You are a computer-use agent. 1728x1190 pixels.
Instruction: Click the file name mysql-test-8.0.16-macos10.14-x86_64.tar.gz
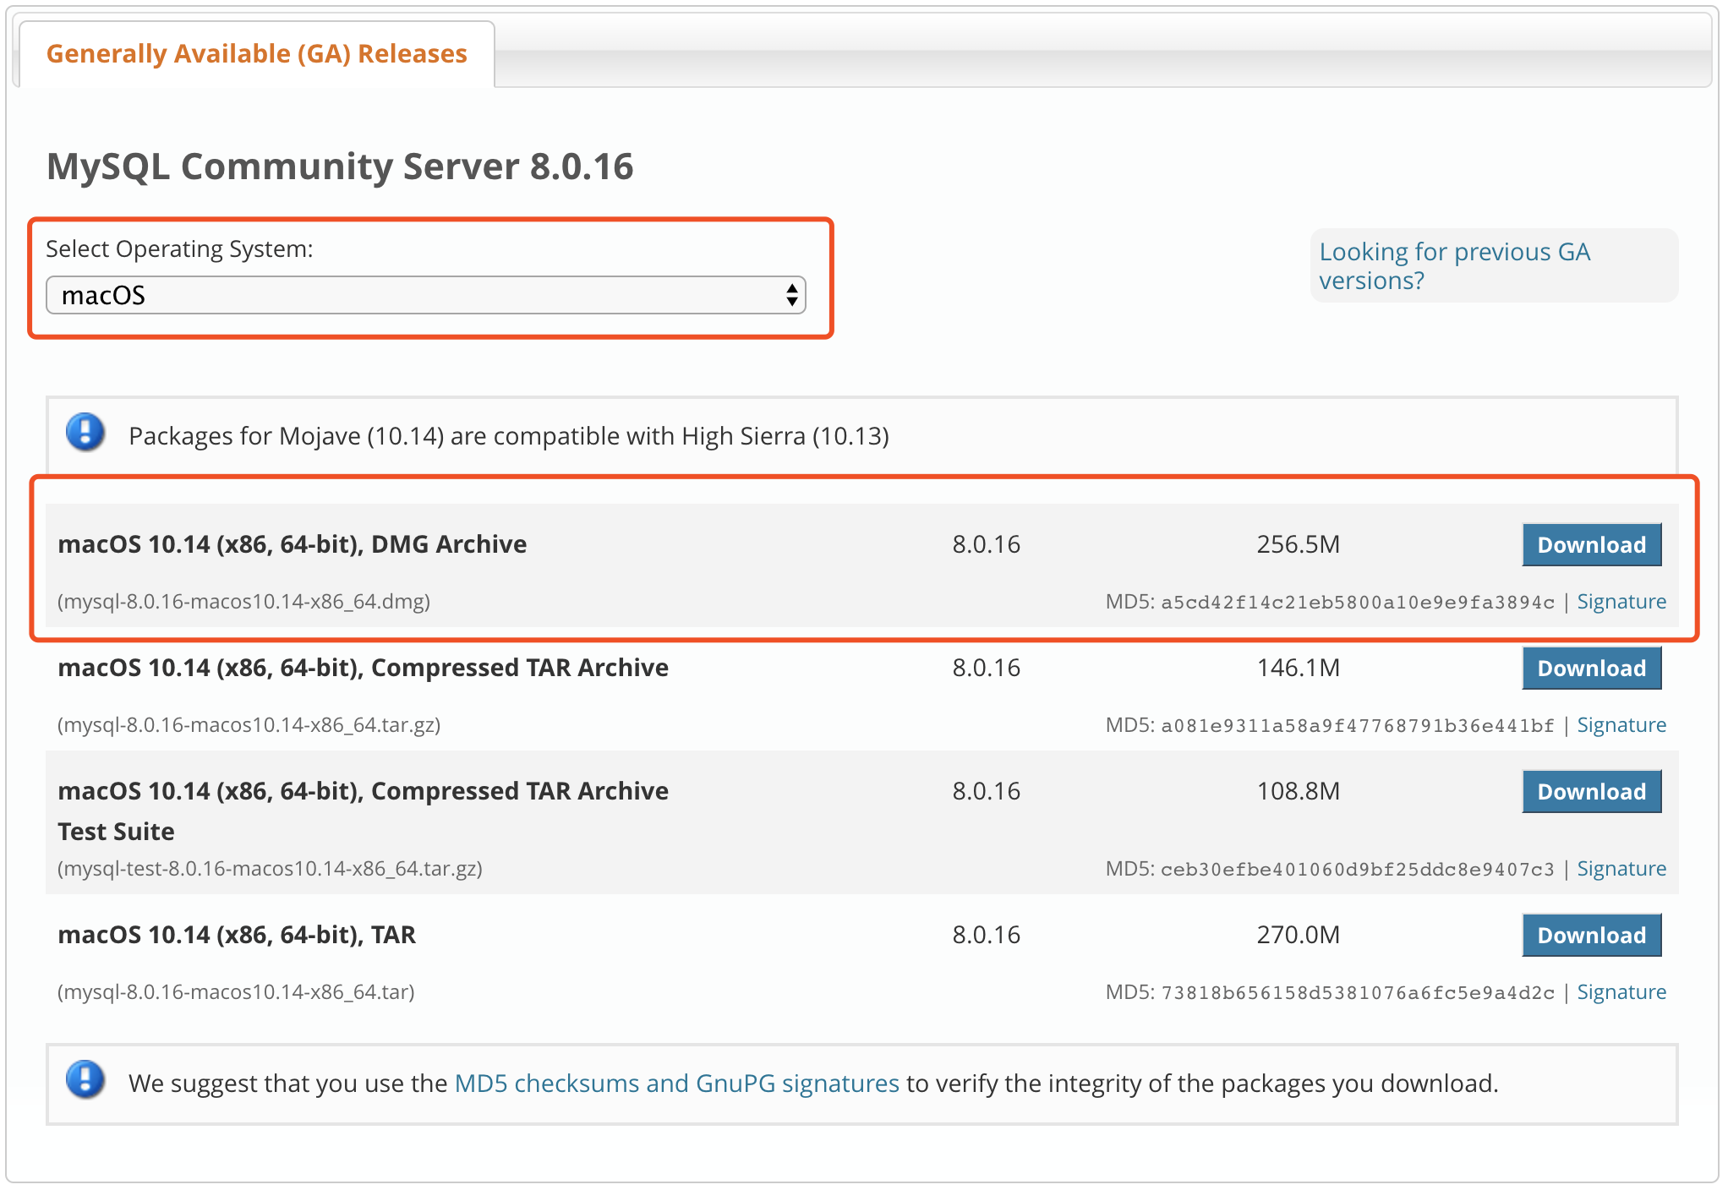270,868
